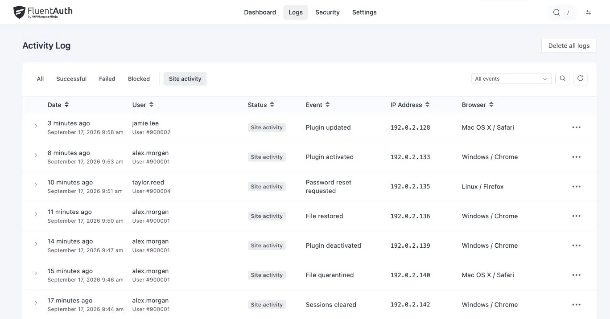Click the log search magnifier button
This screenshot has height=319, width=610.
pos(562,78)
